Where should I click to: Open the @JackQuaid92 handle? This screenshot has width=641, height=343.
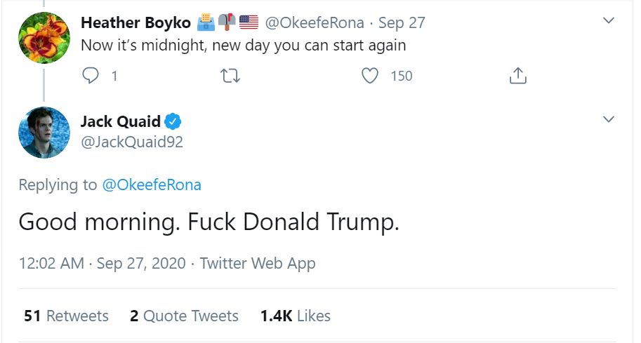(x=132, y=142)
